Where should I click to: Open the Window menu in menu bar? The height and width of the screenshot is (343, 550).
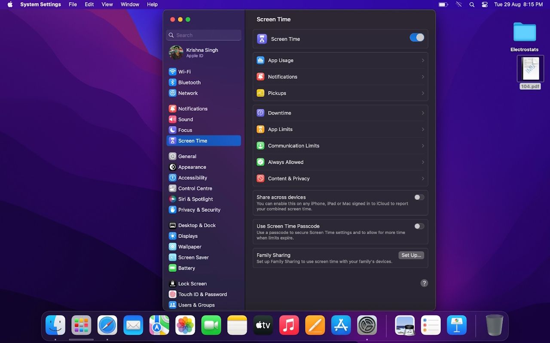(x=130, y=4)
